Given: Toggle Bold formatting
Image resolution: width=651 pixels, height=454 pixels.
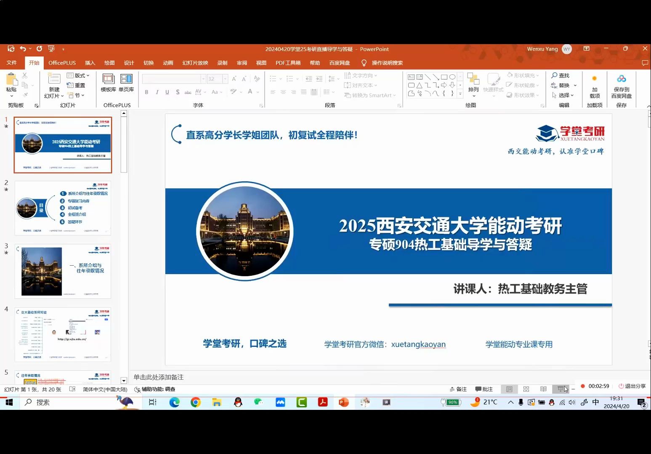Looking at the screenshot, I should pyautogui.click(x=146, y=92).
